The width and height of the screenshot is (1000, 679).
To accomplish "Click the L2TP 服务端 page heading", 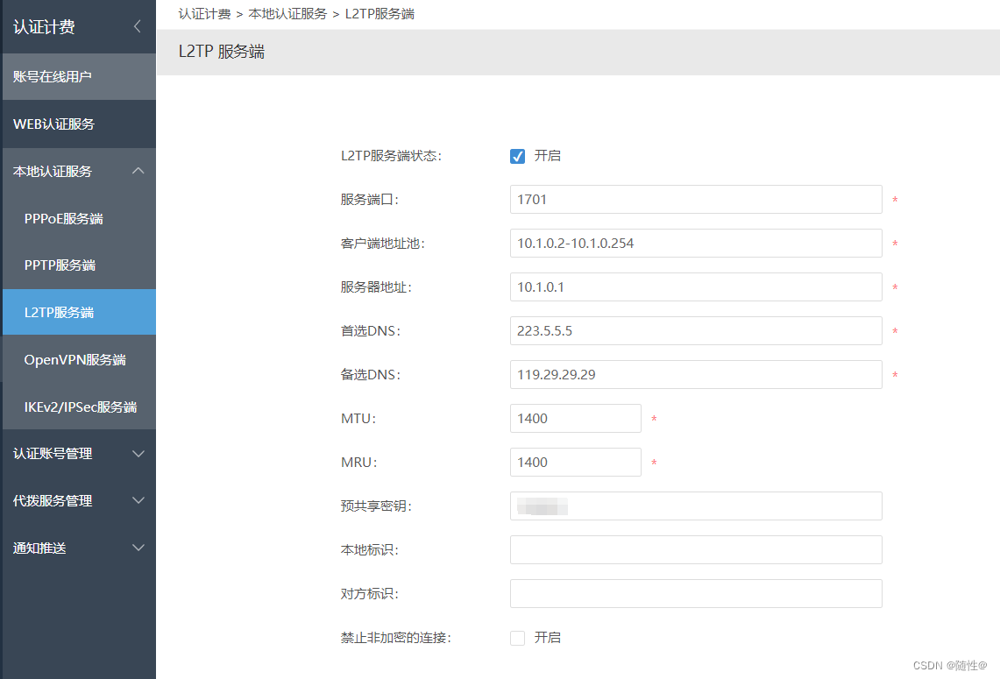I will [222, 52].
